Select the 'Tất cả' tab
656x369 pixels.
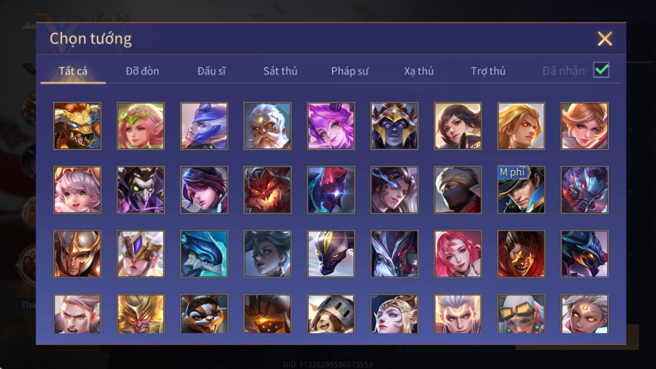[73, 71]
